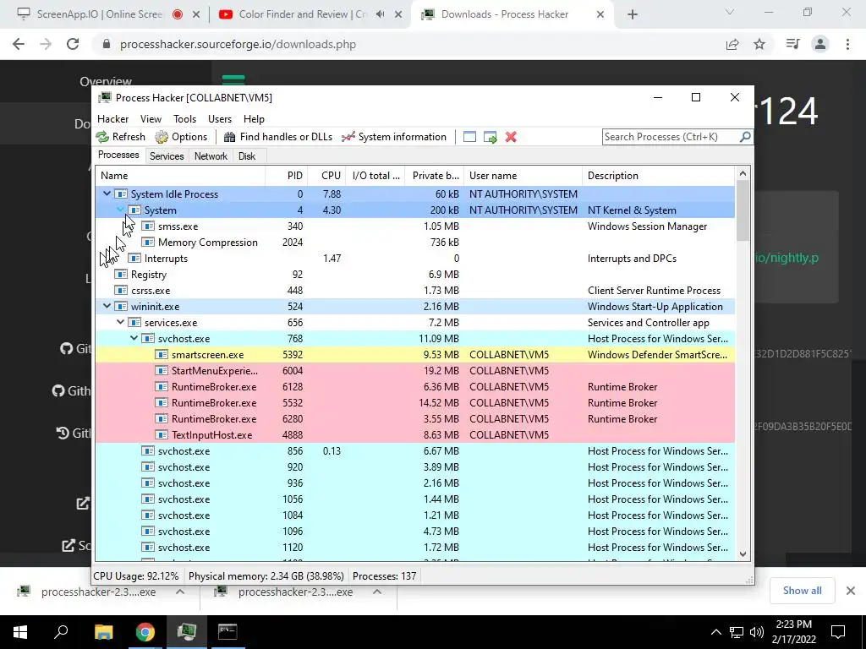The image size is (866, 649).
Task: Switch to the Services tab
Action: point(167,156)
